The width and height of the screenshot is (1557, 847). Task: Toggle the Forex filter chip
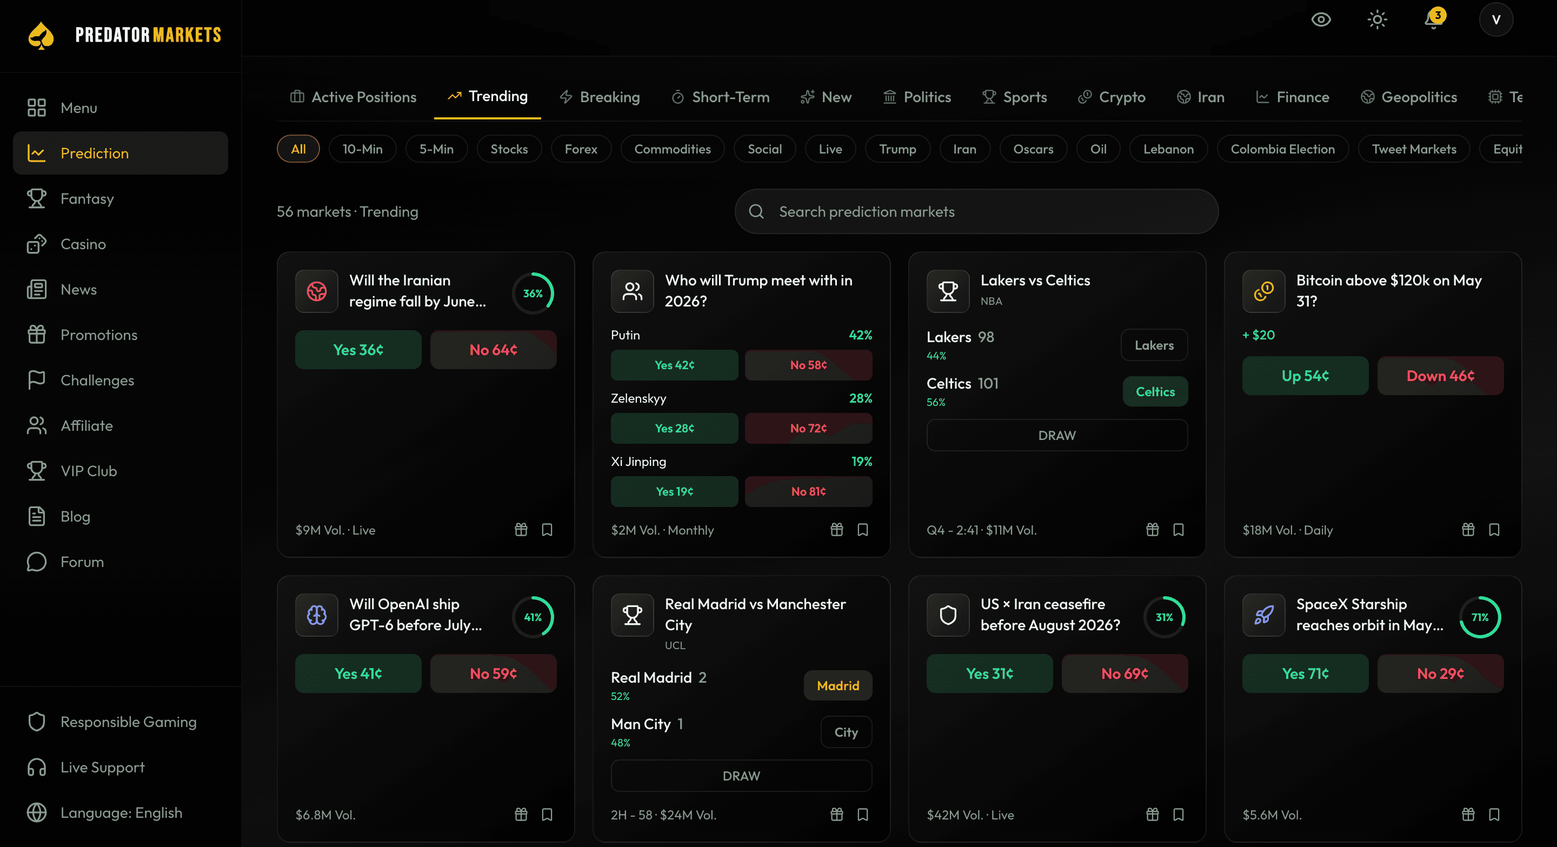point(581,149)
